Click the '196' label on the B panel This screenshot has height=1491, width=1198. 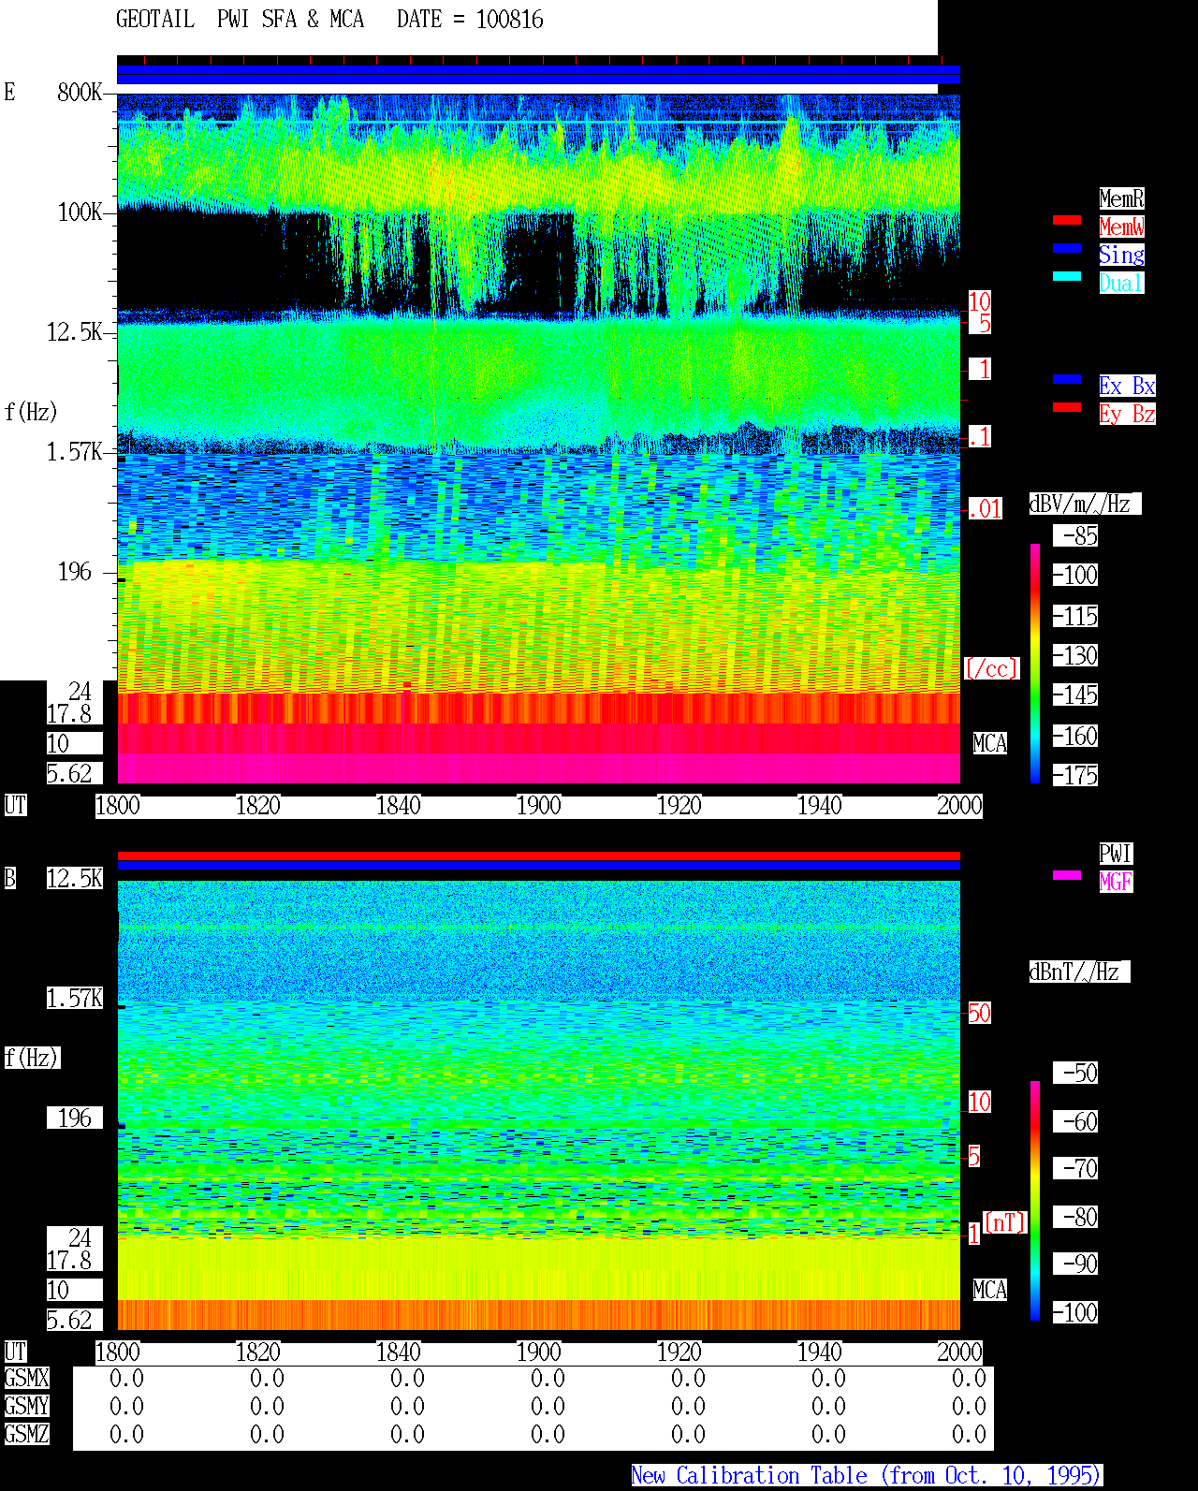[x=75, y=1118]
